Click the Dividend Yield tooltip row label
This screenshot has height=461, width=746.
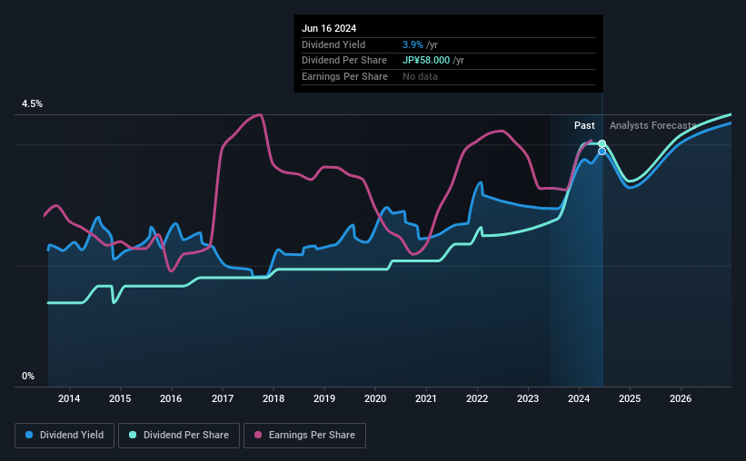(333, 44)
